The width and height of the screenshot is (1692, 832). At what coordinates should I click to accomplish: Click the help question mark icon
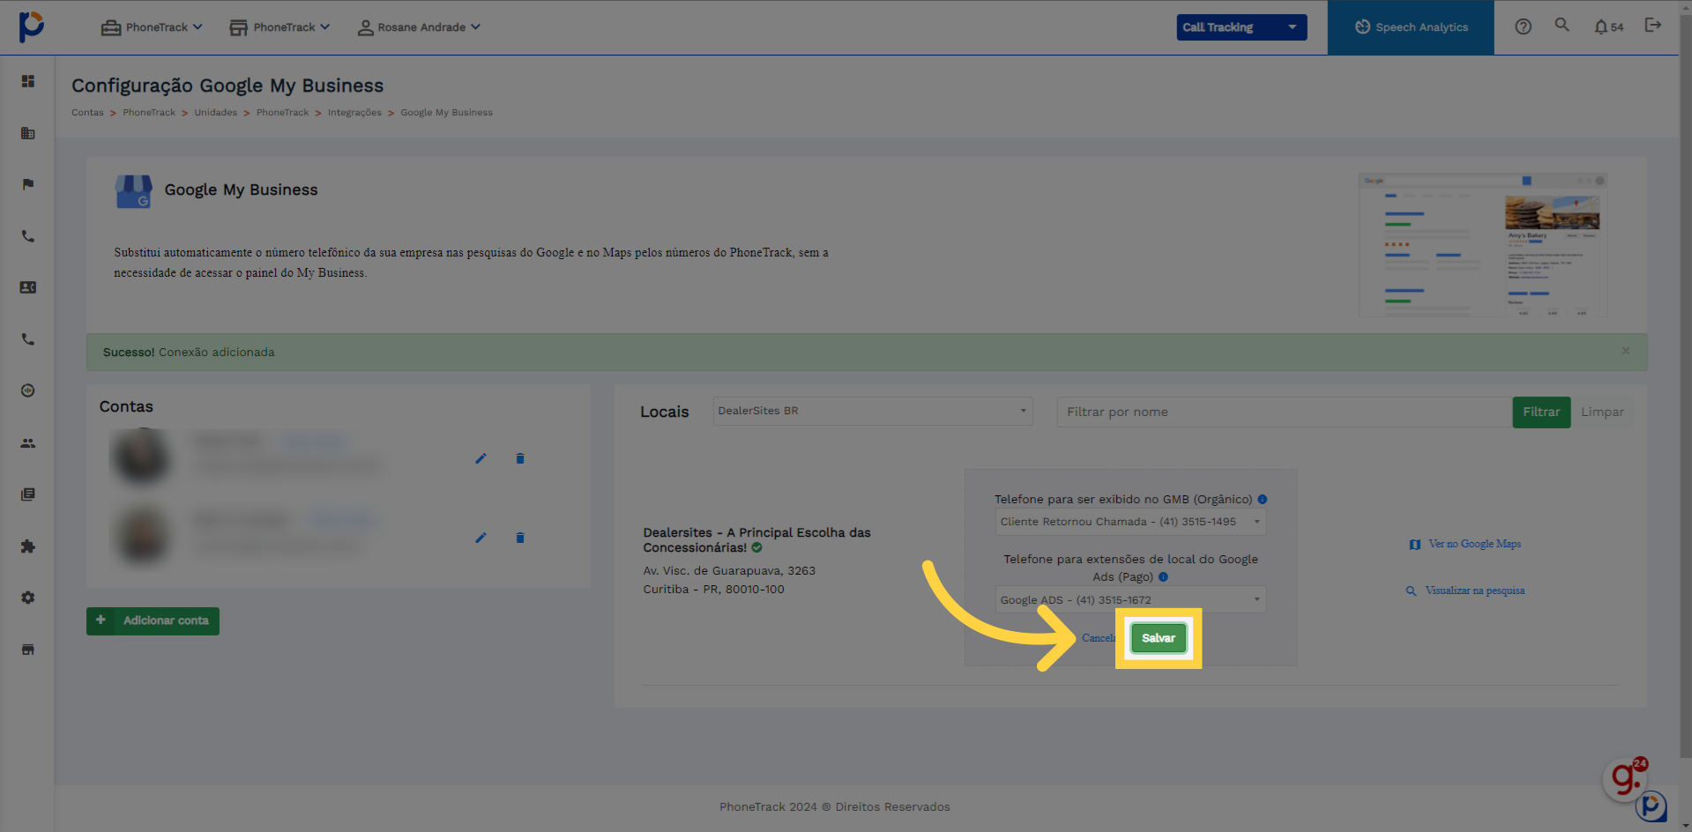1523,27
